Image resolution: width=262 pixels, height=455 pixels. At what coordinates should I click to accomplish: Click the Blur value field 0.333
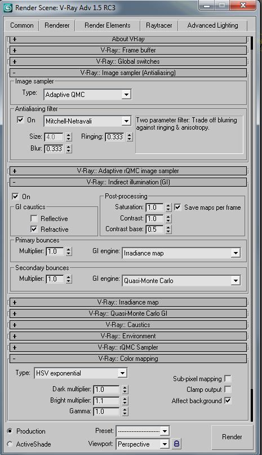(x=54, y=149)
